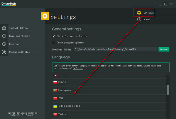This screenshot has width=176, height=119.
Task: Switch to Download history section
Action: tap(19, 36)
